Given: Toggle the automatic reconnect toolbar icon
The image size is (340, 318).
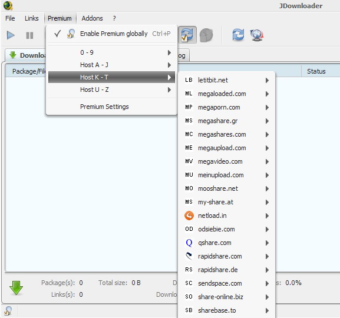Looking at the screenshot, I should point(187,35).
